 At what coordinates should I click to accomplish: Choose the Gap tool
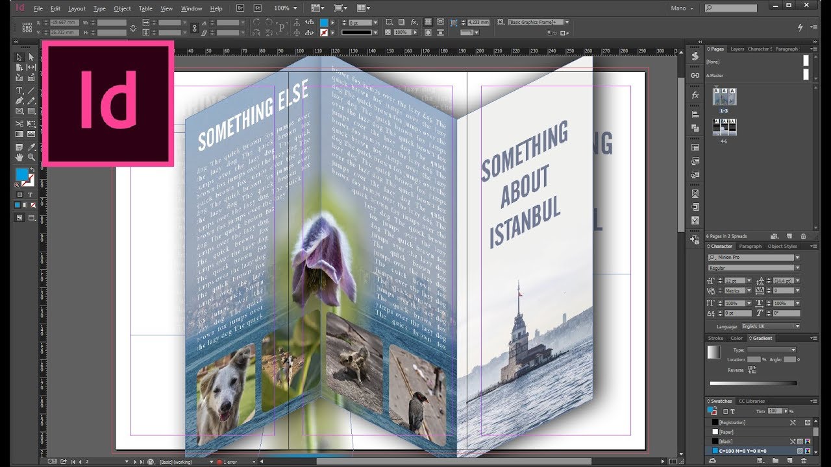click(31, 67)
